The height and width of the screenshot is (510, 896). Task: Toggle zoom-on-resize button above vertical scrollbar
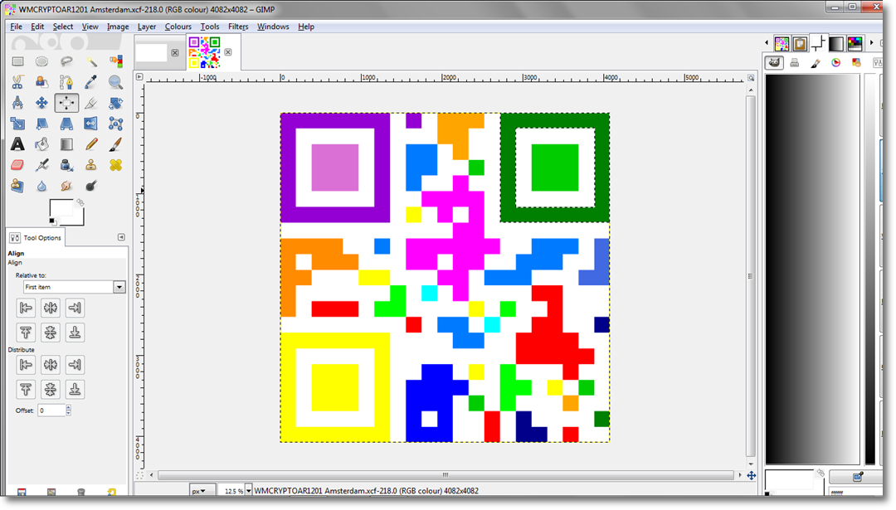click(751, 78)
